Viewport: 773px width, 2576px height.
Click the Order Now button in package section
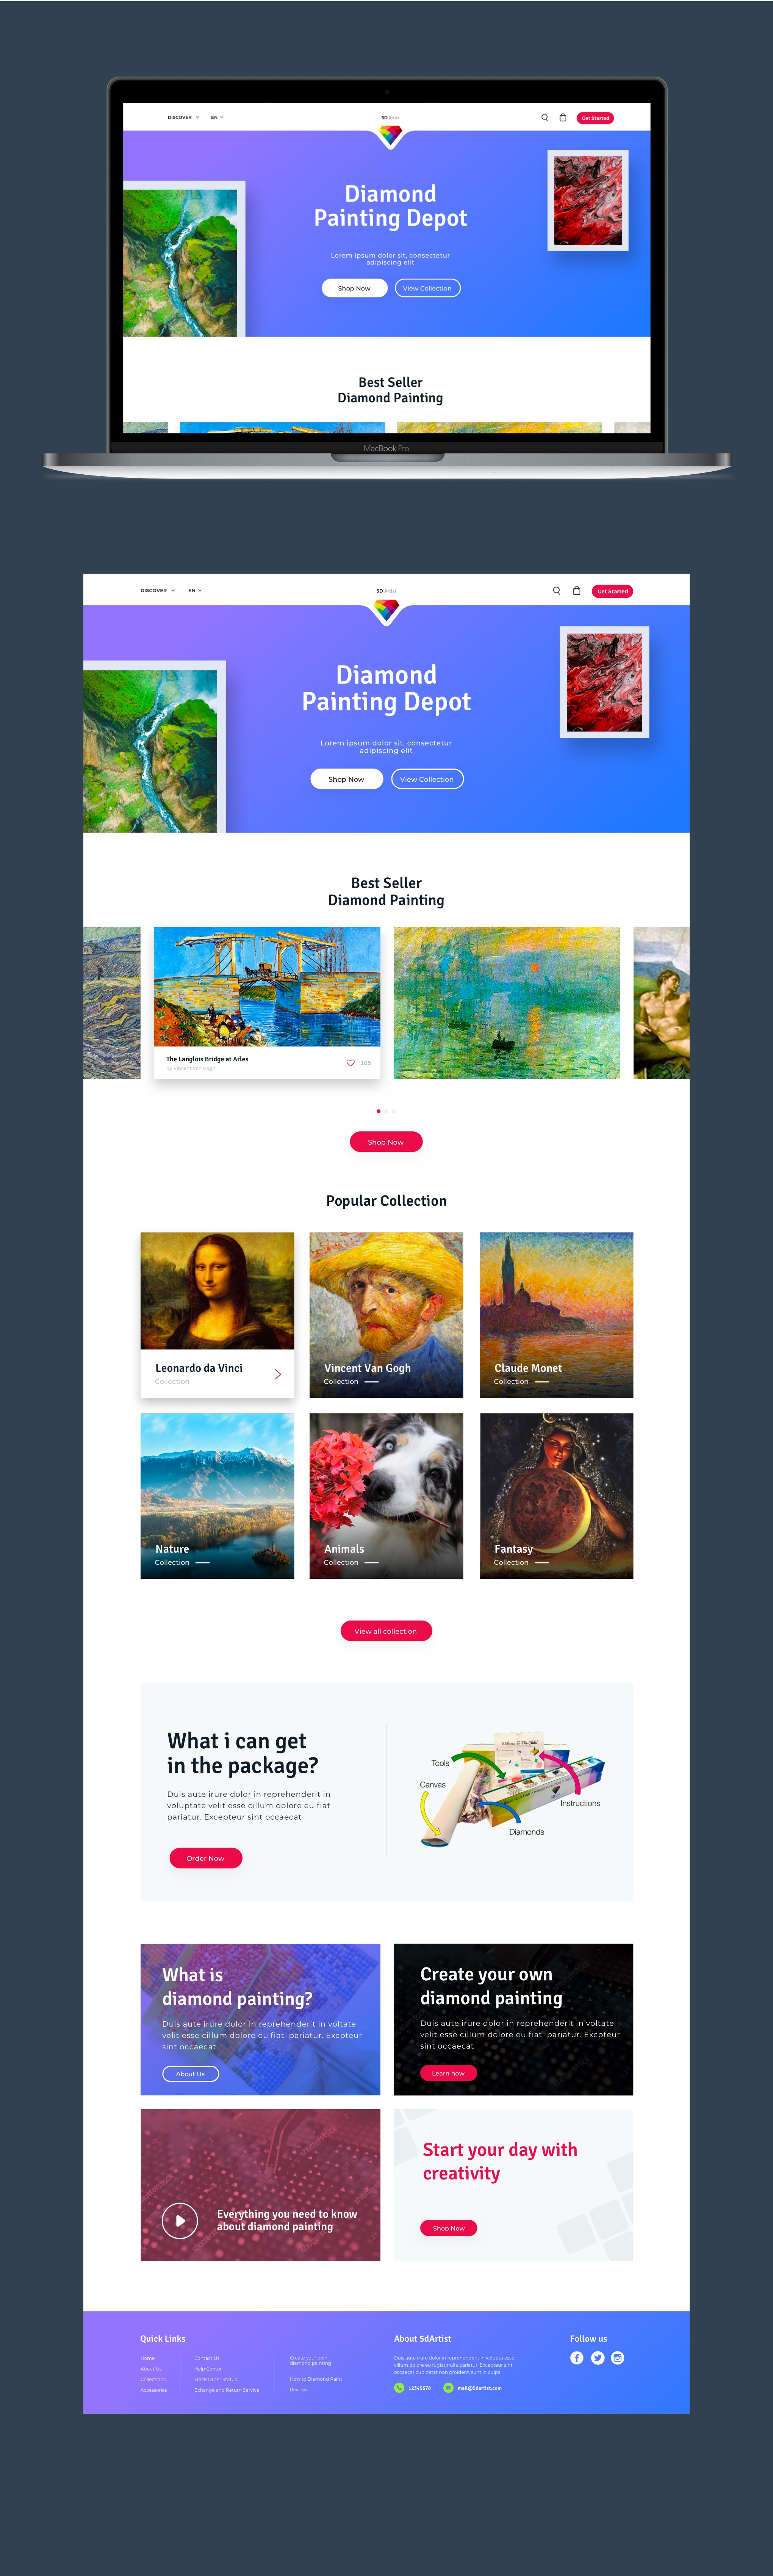tap(205, 1857)
